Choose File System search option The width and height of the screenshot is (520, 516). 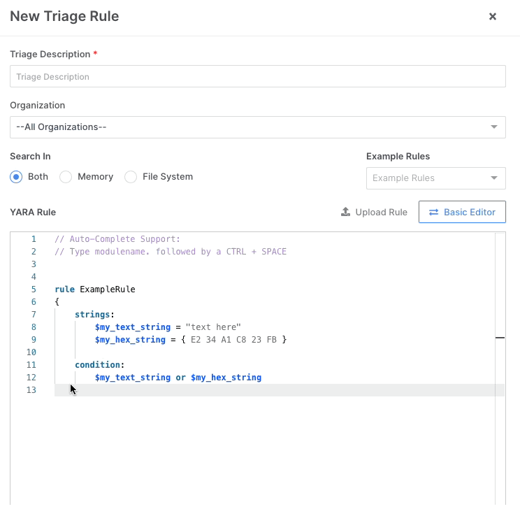pos(131,177)
